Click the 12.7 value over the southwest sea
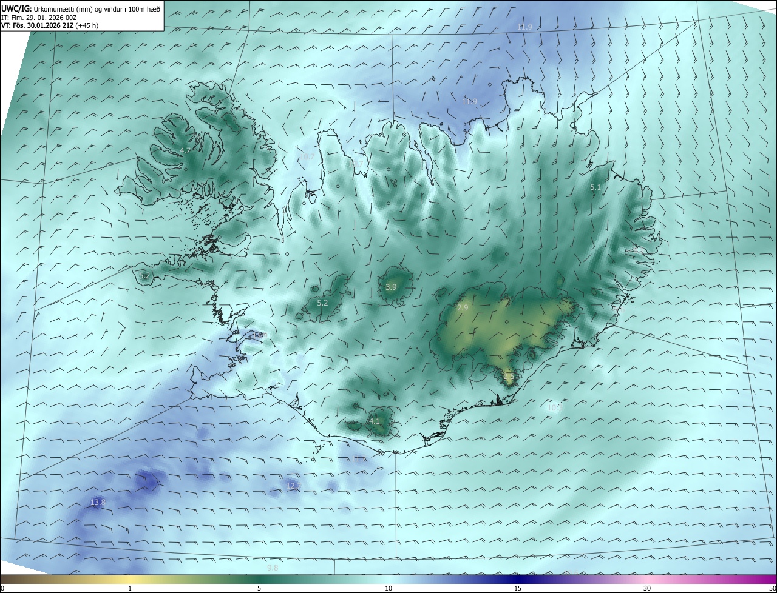 tap(293, 486)
